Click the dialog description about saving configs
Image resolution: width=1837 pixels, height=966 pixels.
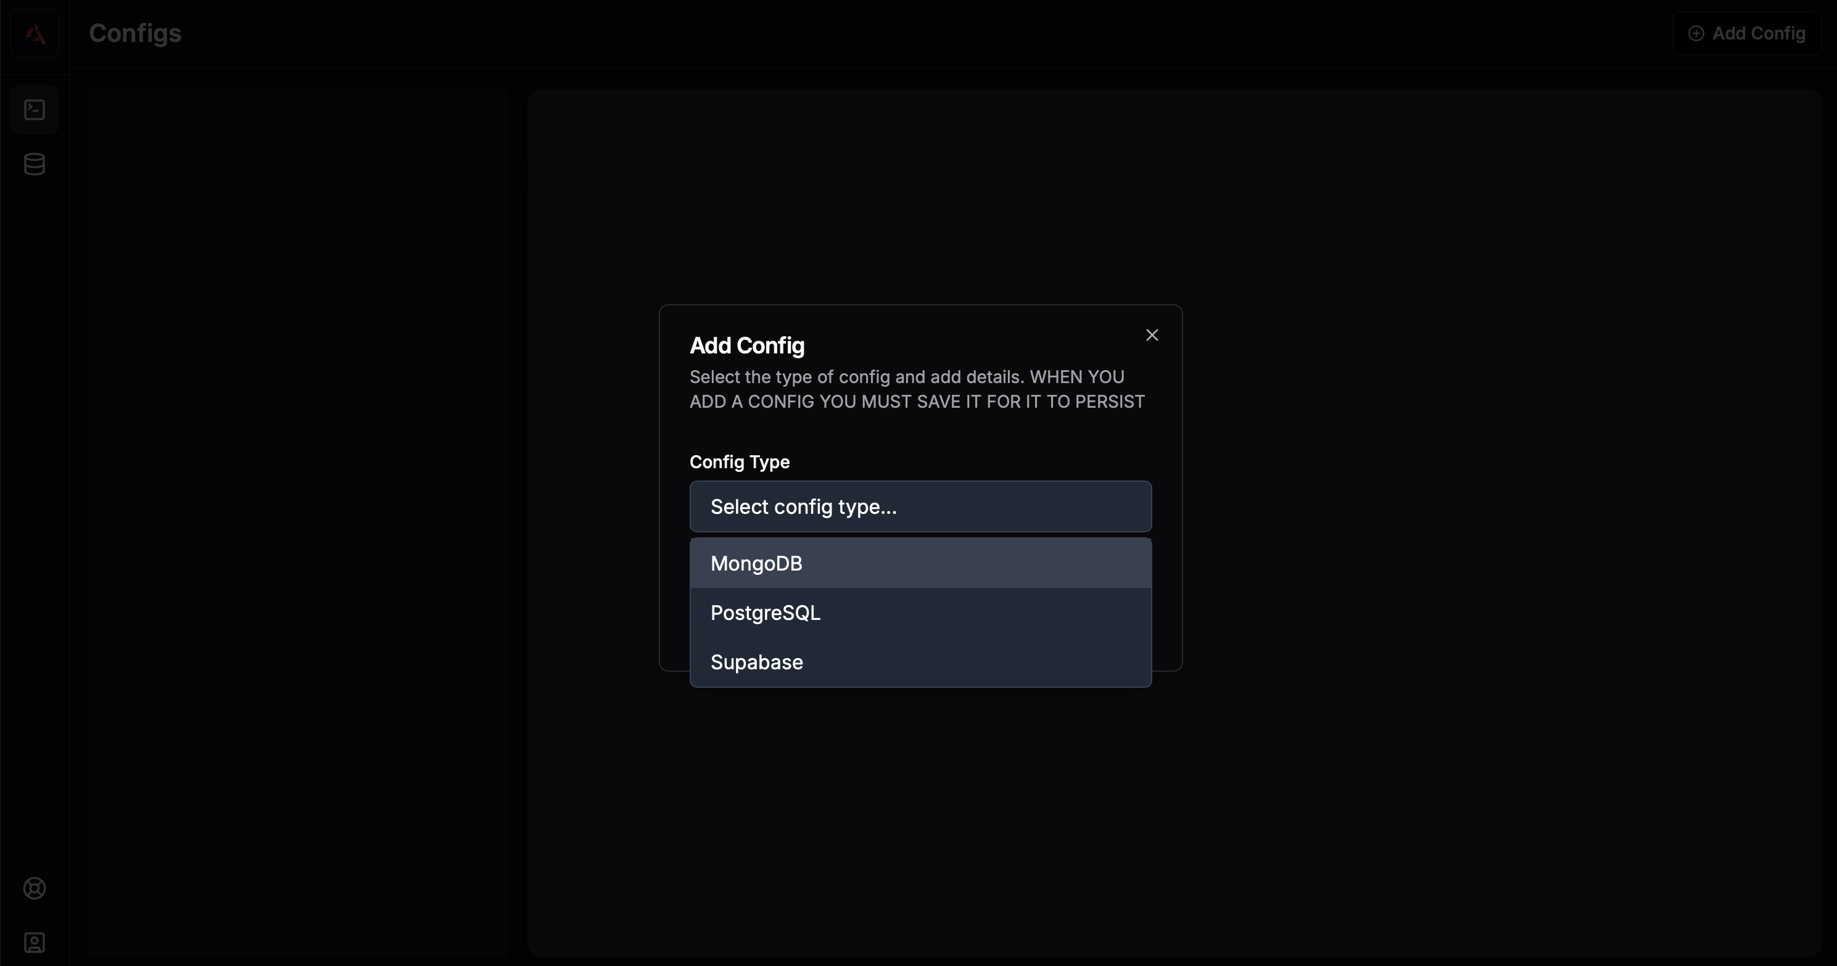pos(917,389)
